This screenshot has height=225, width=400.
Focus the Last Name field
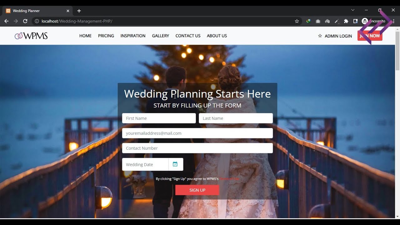coord(236,118)
